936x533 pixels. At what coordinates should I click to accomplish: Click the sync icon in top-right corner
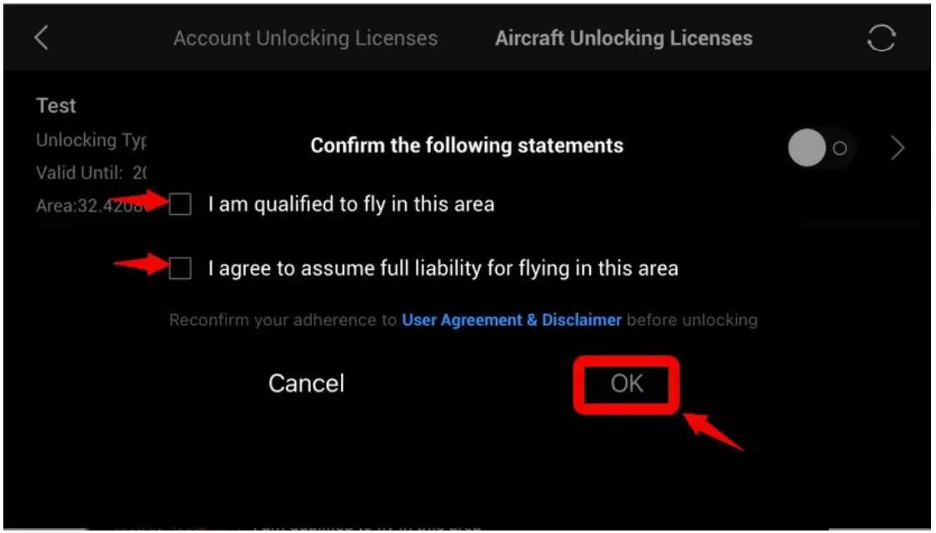[x=882, y=37]
